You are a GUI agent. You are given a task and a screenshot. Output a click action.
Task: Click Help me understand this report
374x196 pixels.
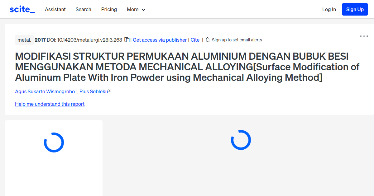click(50, 104)
